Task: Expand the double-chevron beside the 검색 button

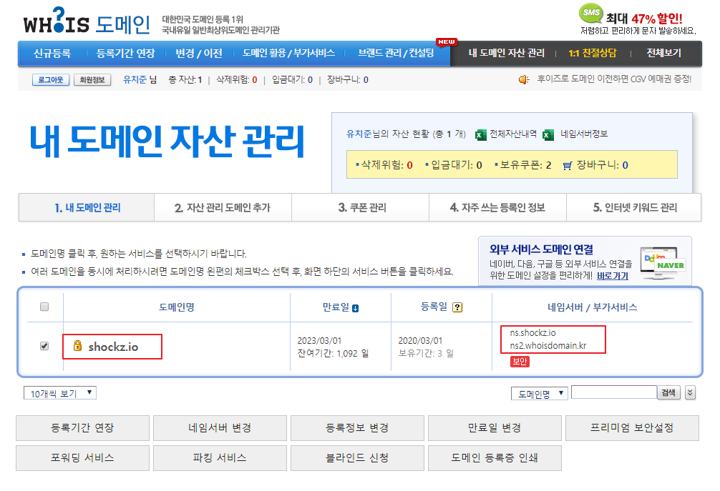Action: click(x=689, y=392)
